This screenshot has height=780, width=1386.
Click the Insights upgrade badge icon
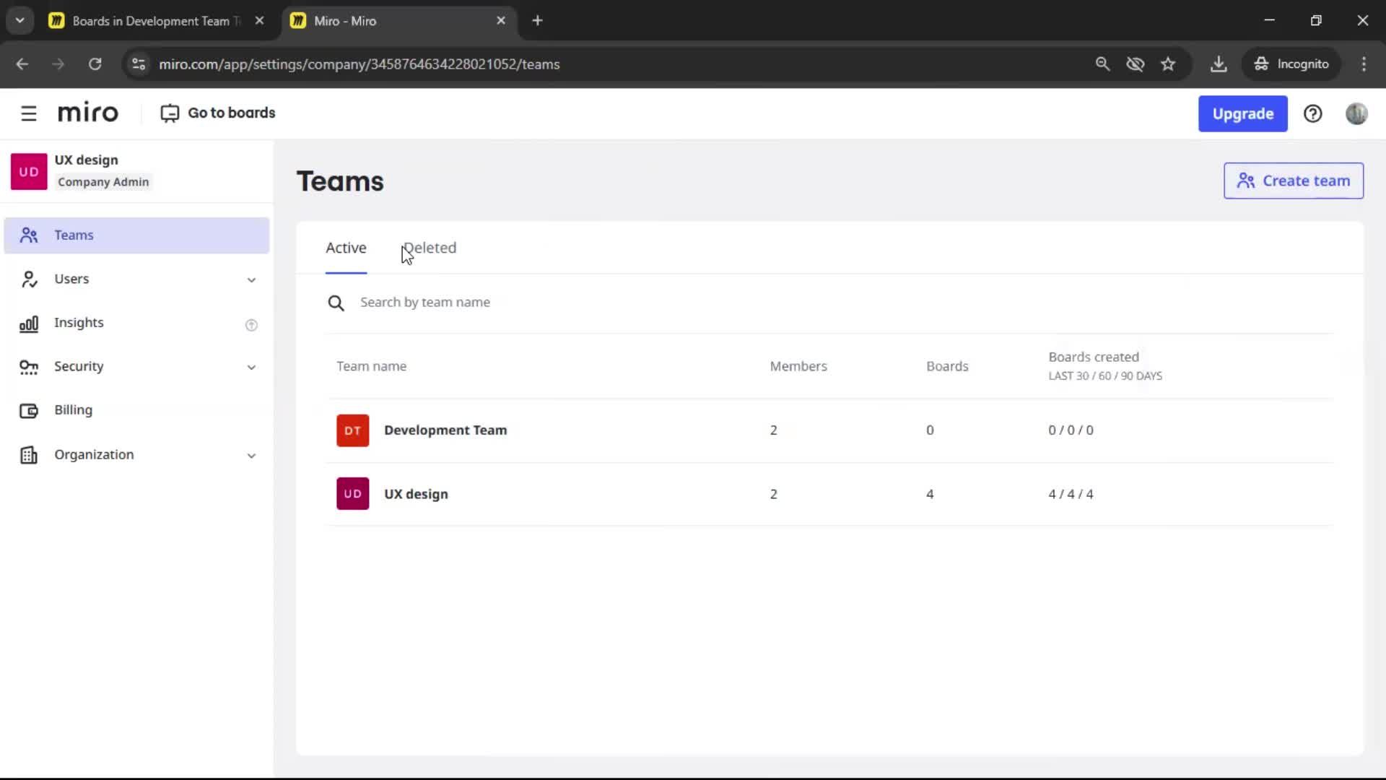coord(251,325)
